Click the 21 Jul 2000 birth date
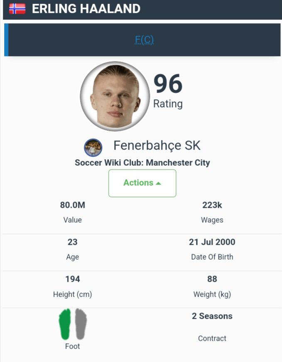This screenshot has width=282, height=362. 212,242
